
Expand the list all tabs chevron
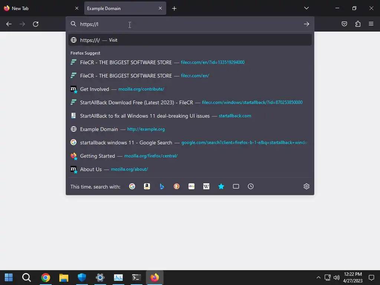tap(306, 8)
